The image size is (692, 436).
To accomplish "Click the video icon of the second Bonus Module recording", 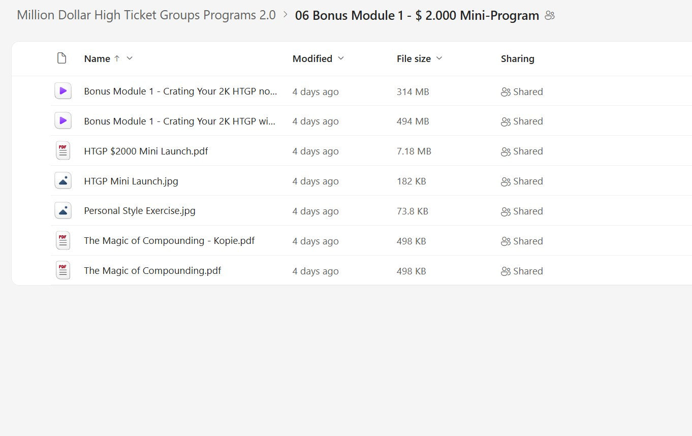I will [62, 121].
